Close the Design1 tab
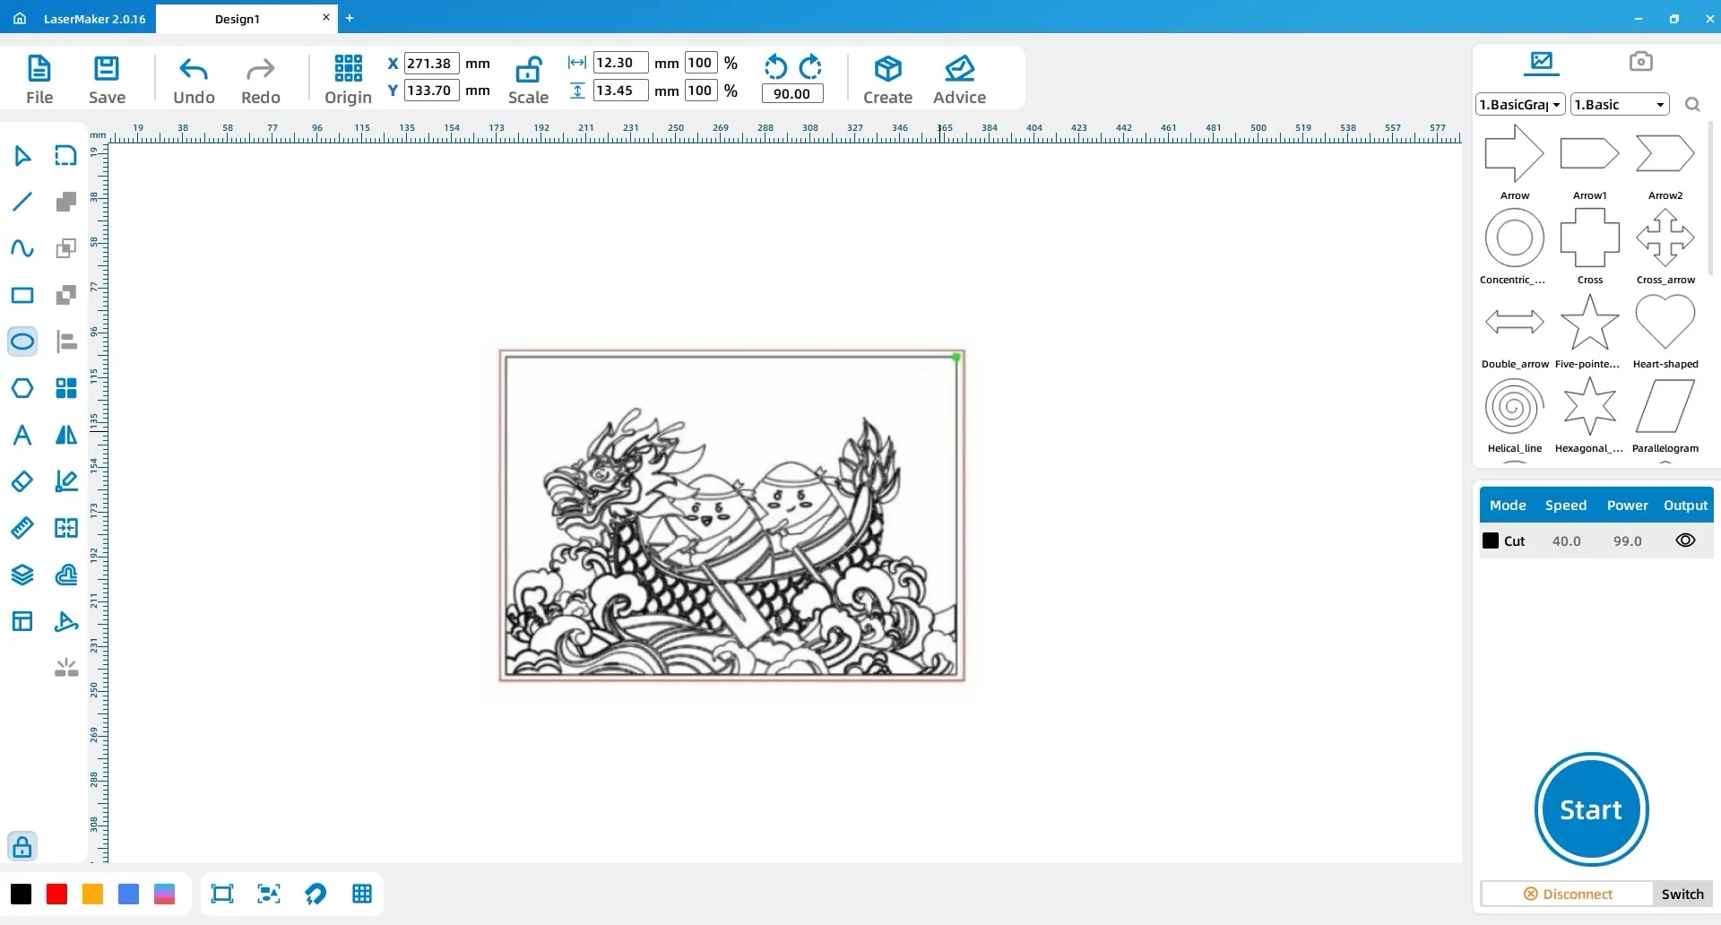 click(x=326, y=17)
